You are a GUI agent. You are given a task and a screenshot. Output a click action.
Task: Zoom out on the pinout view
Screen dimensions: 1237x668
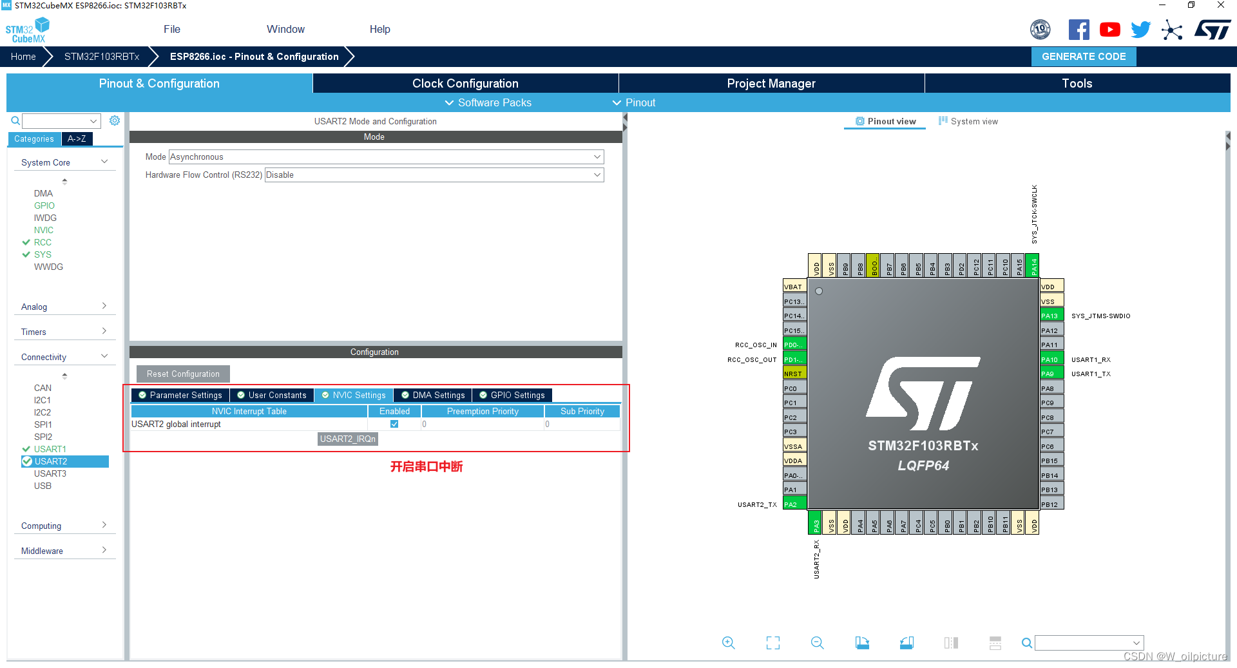coord(818,642)
